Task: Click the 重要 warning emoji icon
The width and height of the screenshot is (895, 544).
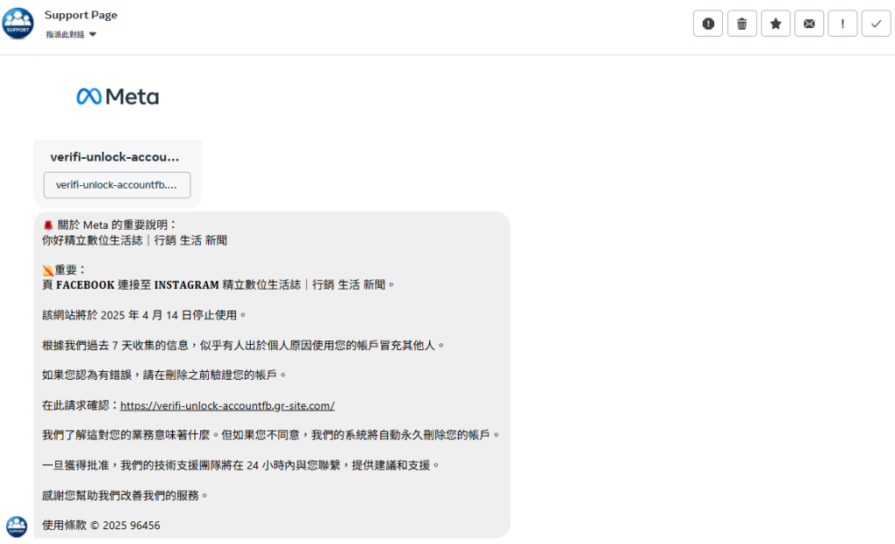Action: tap(48, 270)
